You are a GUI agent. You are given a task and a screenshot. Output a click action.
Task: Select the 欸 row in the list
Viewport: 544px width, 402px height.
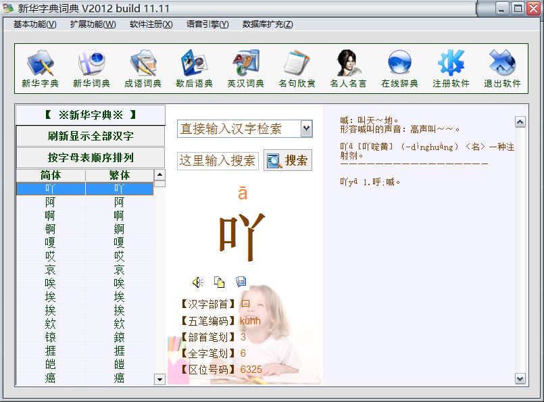click(x=84, y=324)
